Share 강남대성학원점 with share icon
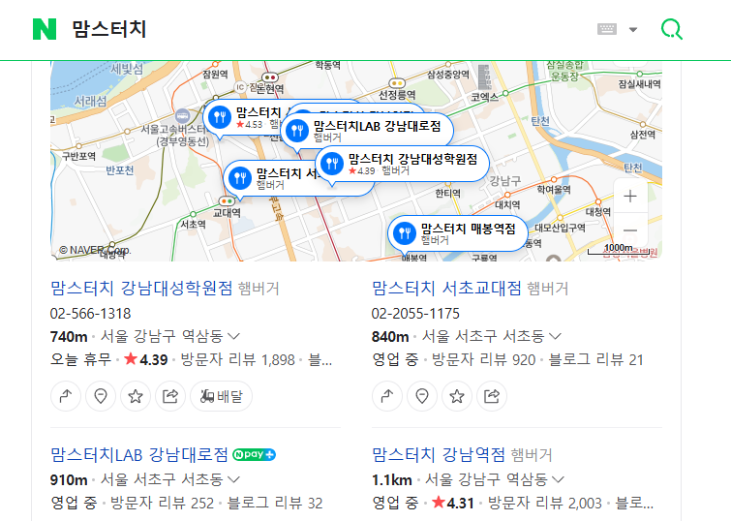This screenshot has height=521, width=731. 170,396
